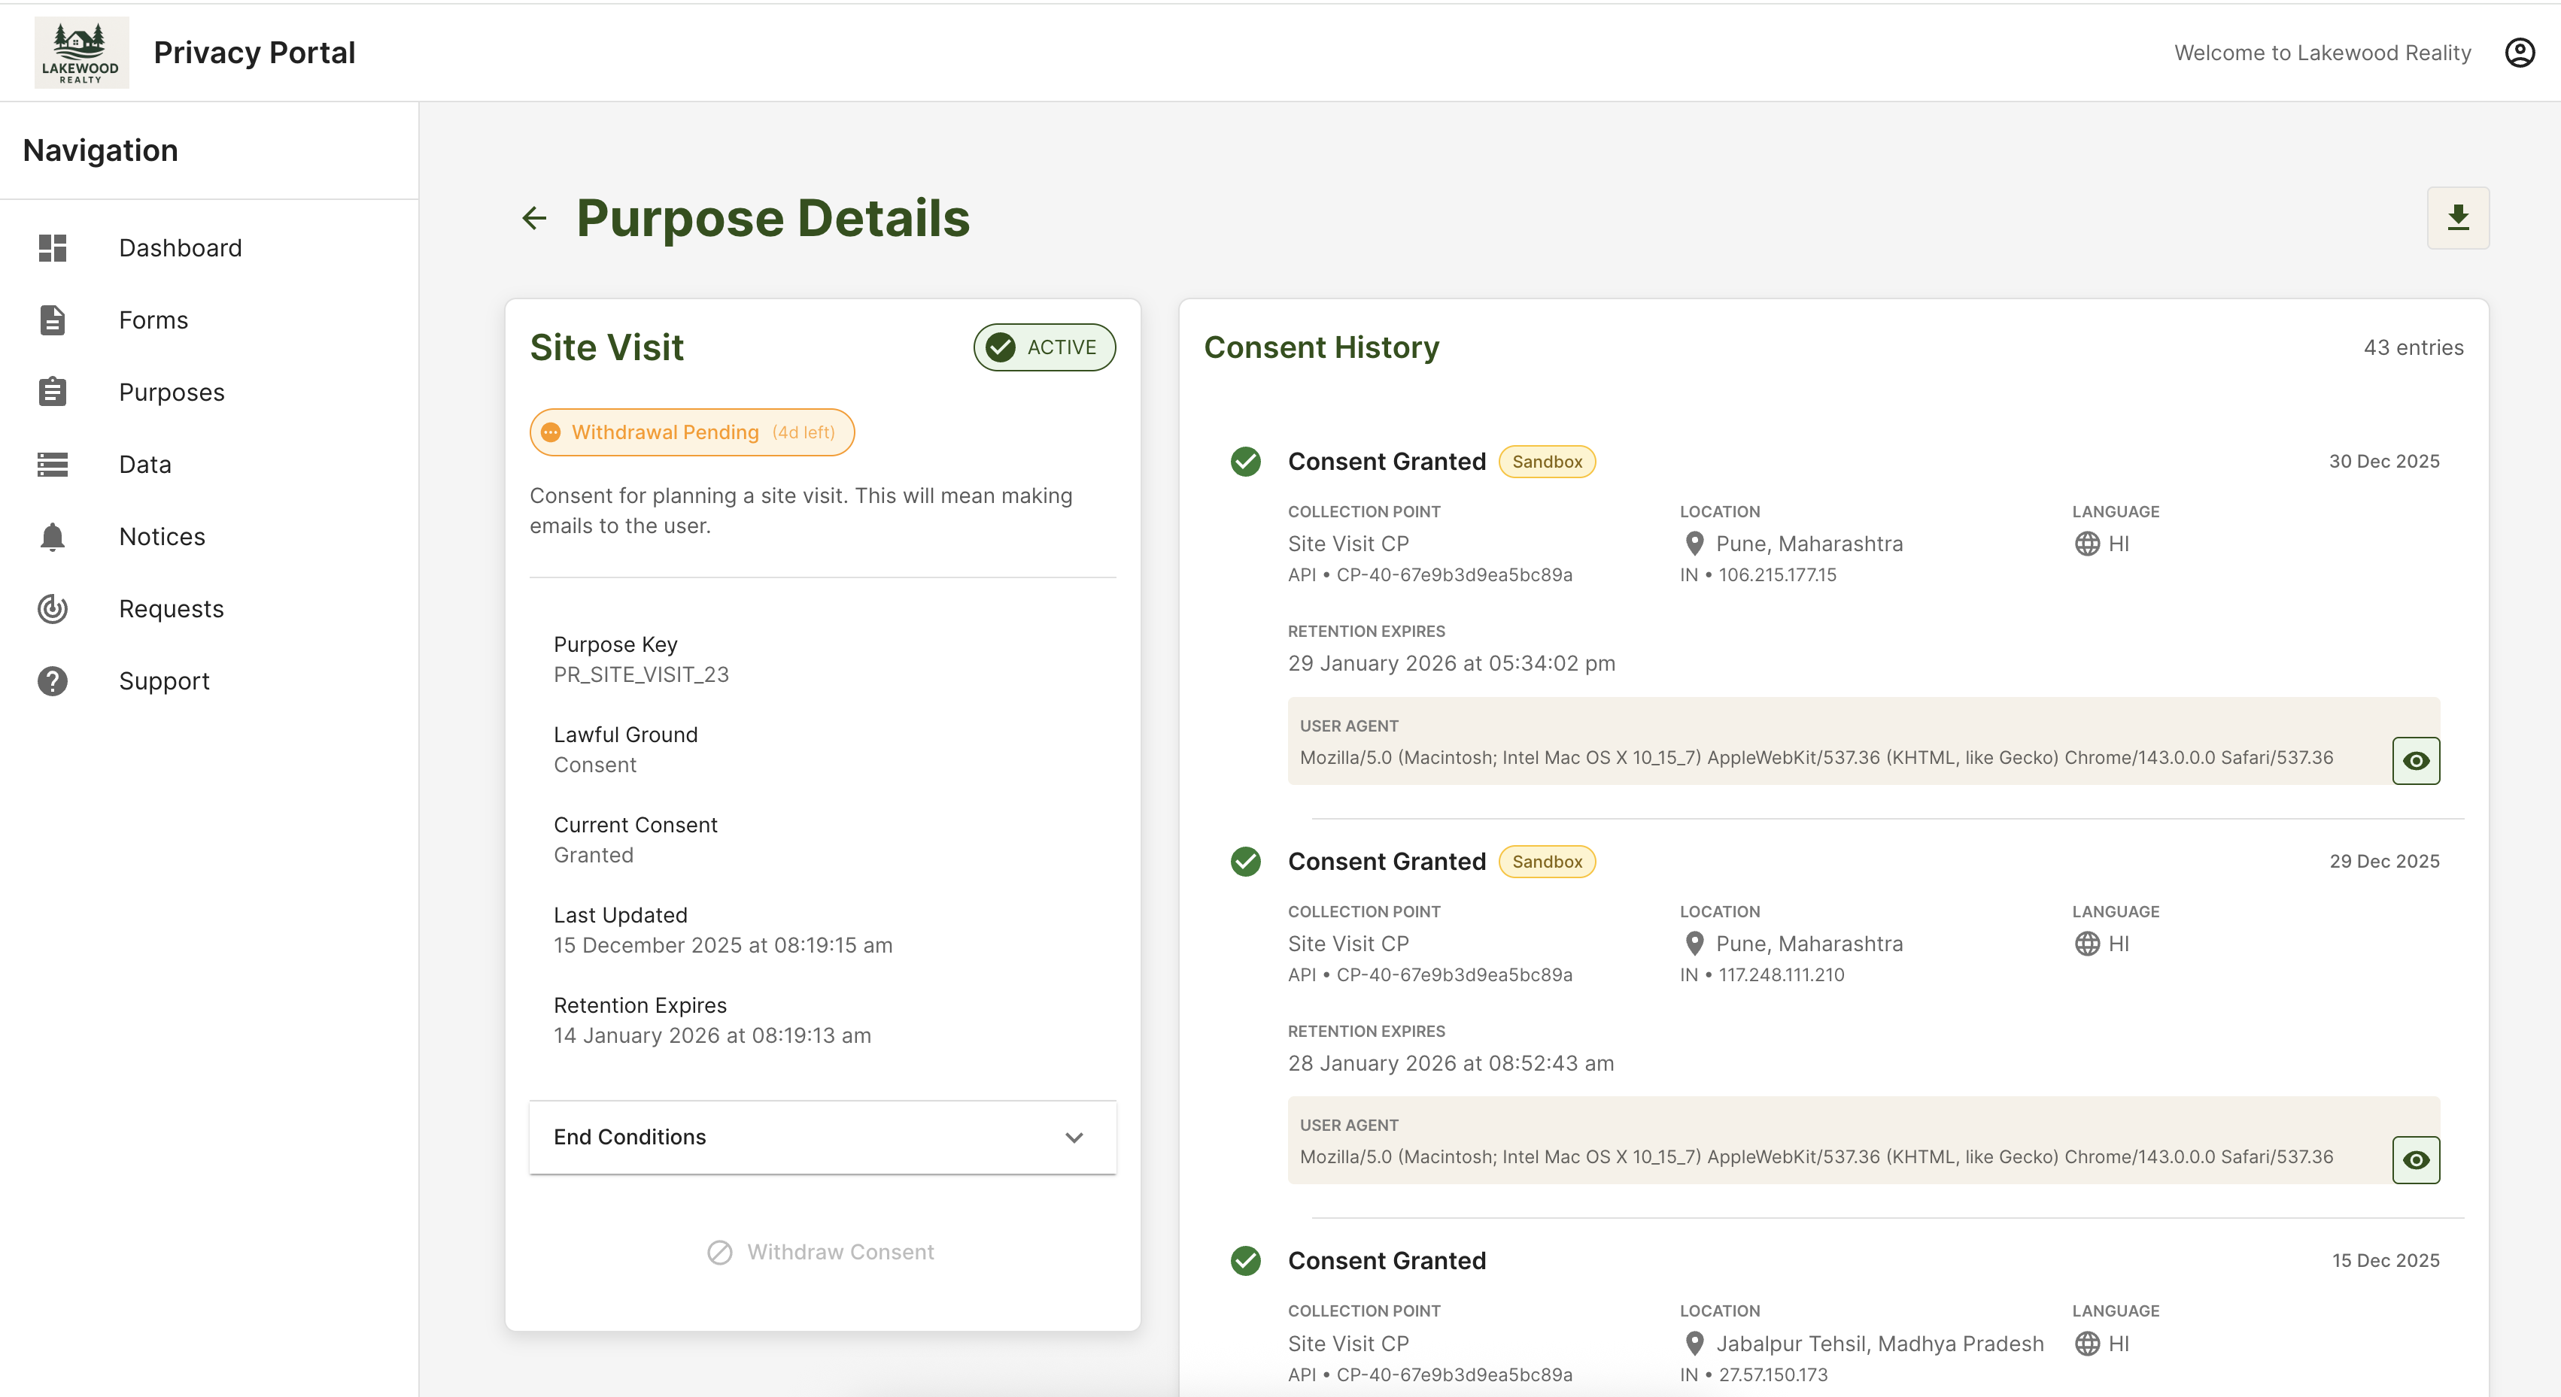Select the Notices bell icon
This screenshot has width=2561, height=1397.
pos(52,535)
